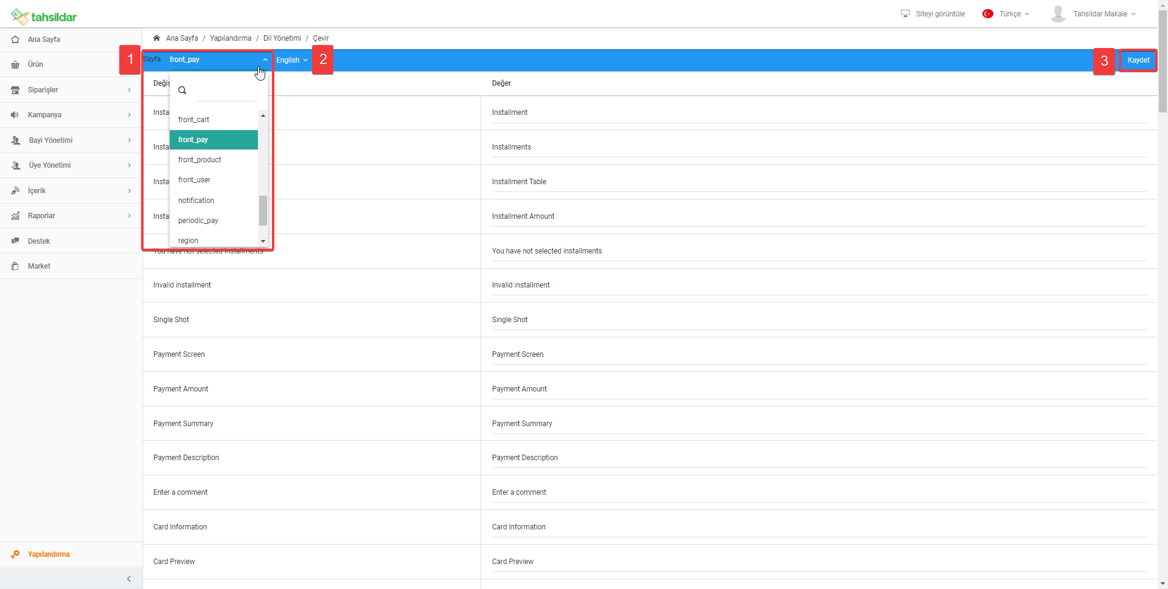Edit 'You have not selected installments' value

819,252
